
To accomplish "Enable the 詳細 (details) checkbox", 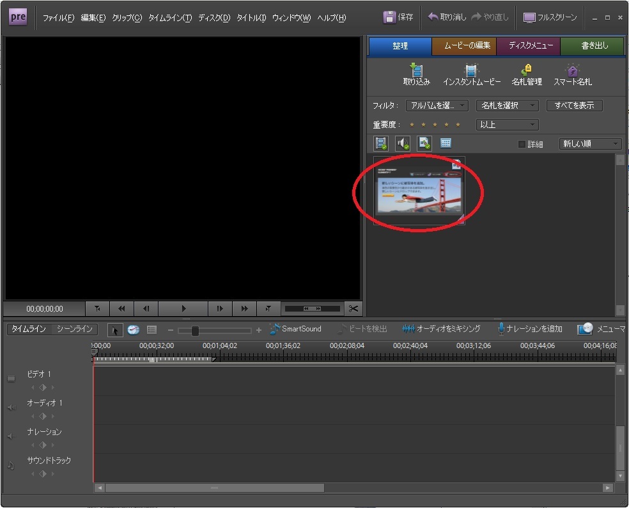I will point(522,145).
